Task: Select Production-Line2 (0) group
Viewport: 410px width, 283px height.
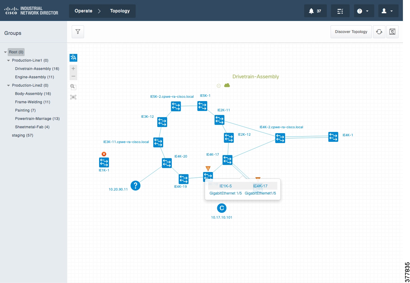Action: (30, 85)
